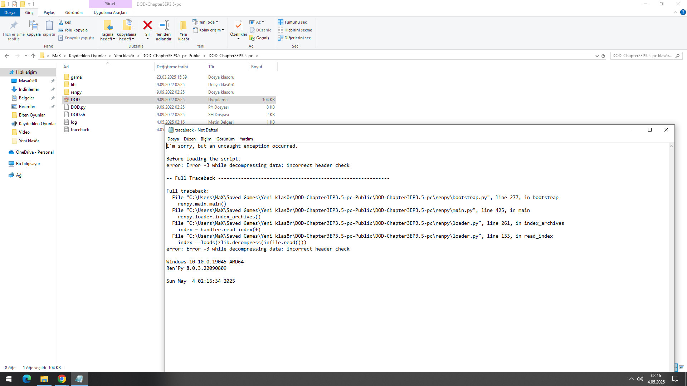
Task: Click the Kopyala copy icon in ribbon
Action: tap(33, 25)
